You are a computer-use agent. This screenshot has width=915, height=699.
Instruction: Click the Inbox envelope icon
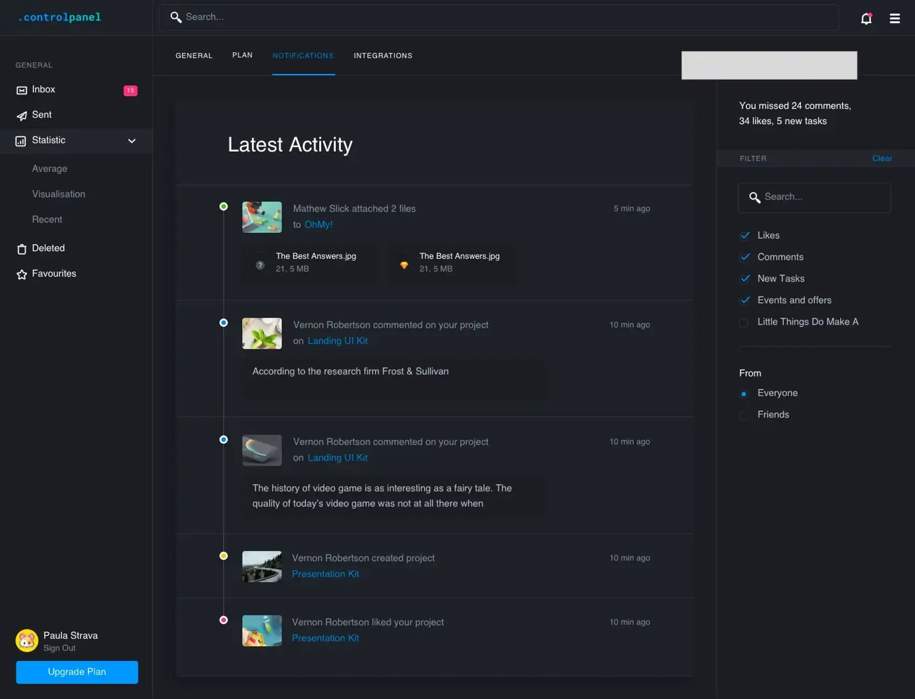pos(22,90)
